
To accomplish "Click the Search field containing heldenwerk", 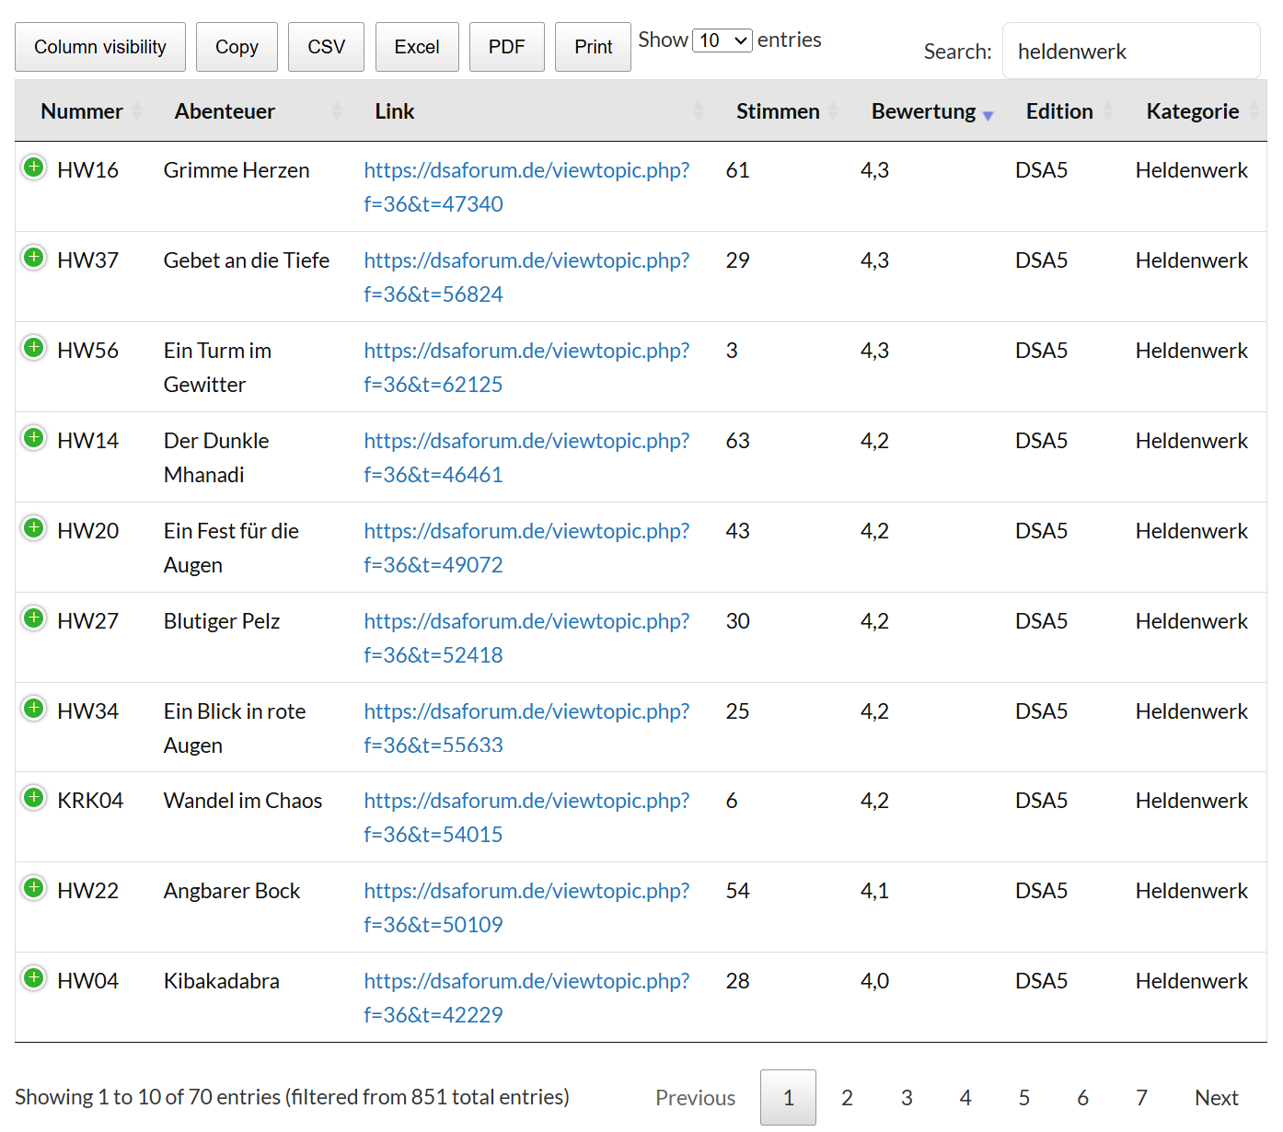I will pos(1130,52).
